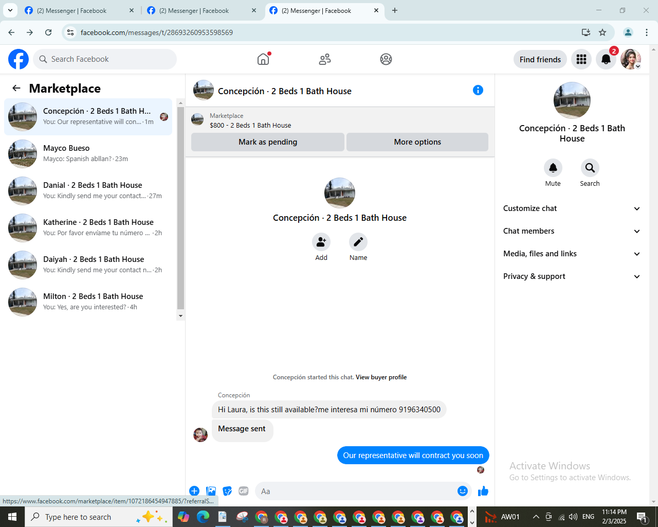This screenshot has width=658, height=527.
Task: Mute this chat with the bell icon
Action: pyautogui.click(x=553, y=168)
